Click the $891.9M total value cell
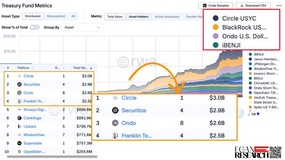 [x=84, y=118]
